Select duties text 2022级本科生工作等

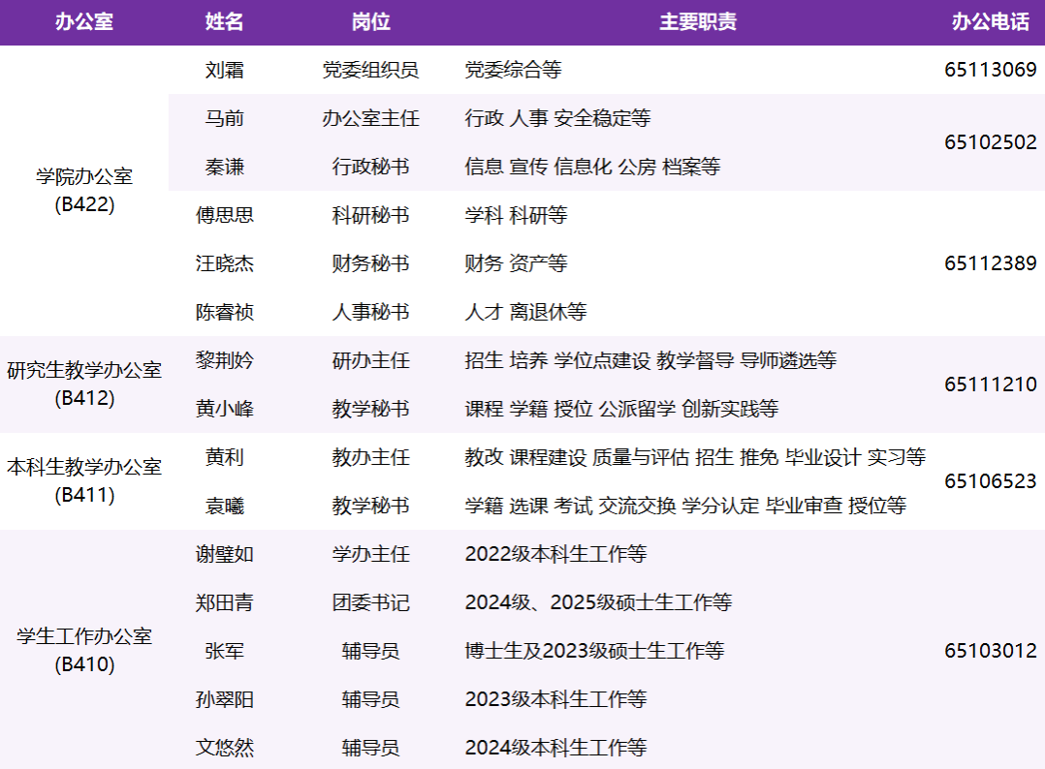[555, 554]
